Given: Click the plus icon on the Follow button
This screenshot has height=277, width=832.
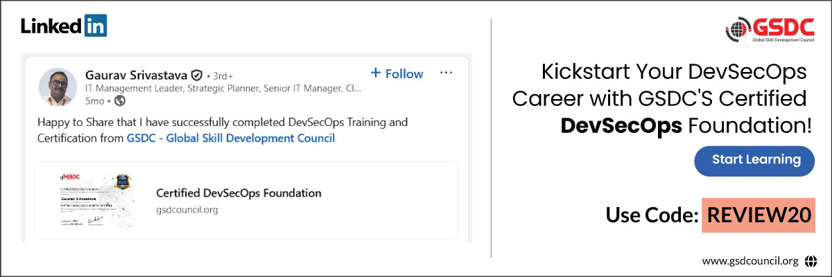Looking at the screenshot, I should pos(376,73).
